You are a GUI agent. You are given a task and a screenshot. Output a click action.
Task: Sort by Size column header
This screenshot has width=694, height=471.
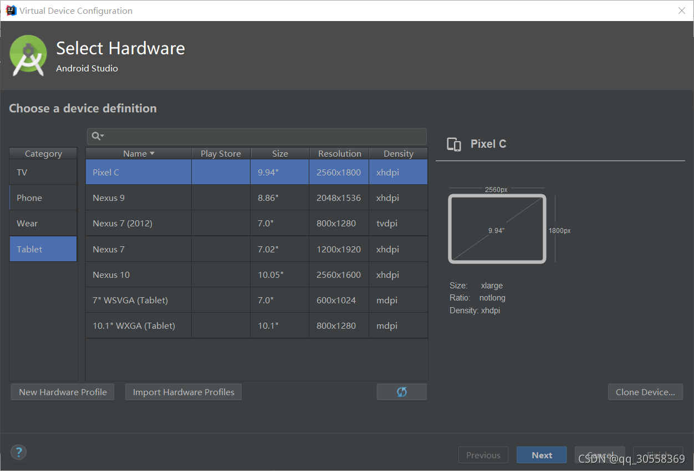pos(280,153)
